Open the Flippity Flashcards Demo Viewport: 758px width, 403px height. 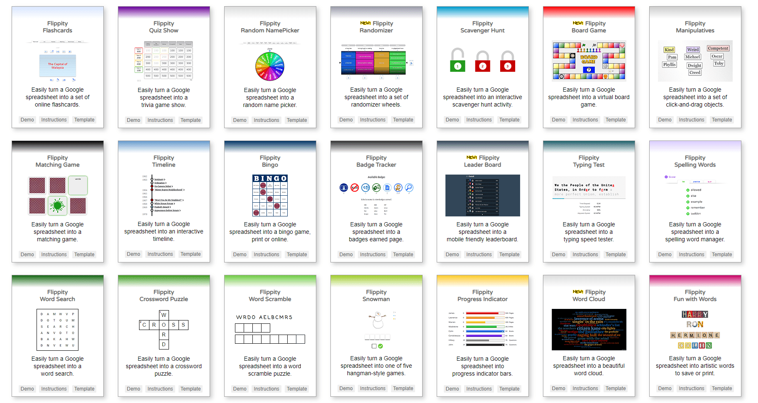27,120
